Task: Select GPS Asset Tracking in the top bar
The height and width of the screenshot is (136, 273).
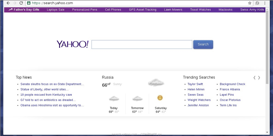Action: tap(143, 10)
